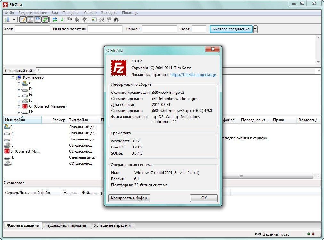
Task: Sort by Тип файла column header
Action: click(x=84, y=120)
